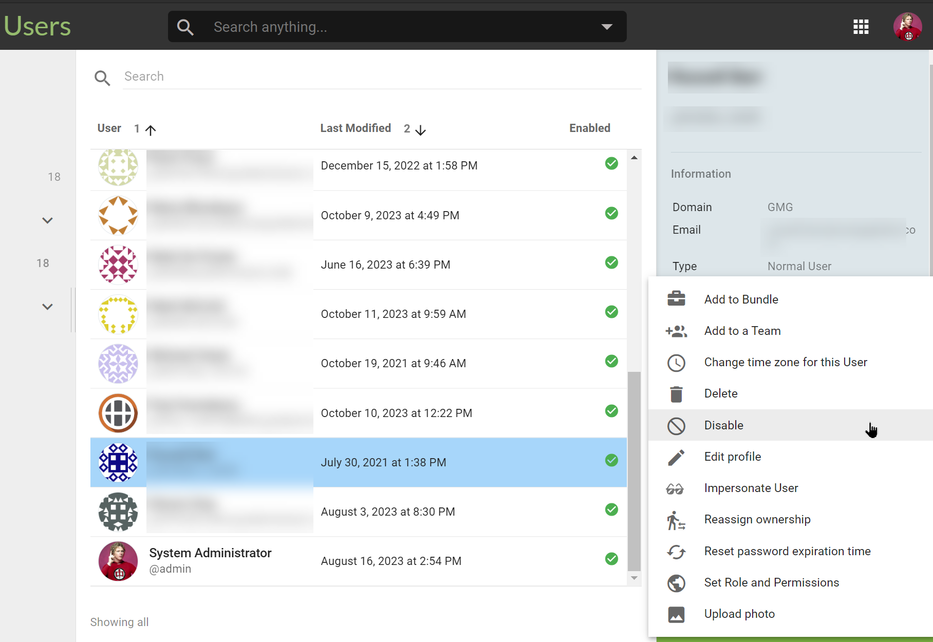The width and height of the screenshot is (933, 642).
Task: Click the Disable prohibited-circle icon
Action: pyautogui.click(x=676, y=426)
